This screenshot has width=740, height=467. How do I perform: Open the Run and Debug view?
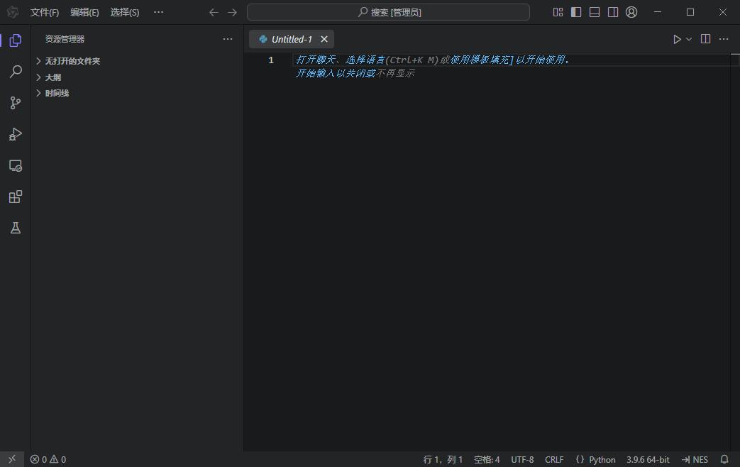coord(15,133)
